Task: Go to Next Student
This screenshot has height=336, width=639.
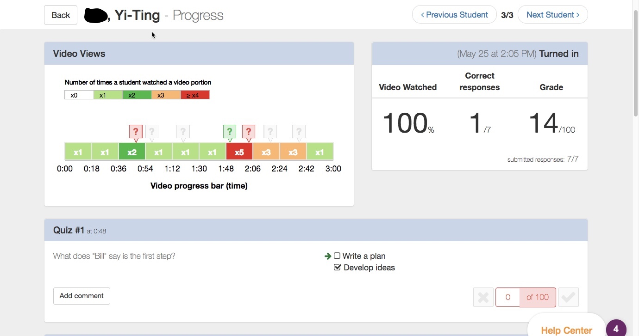Action: (x=552, y=15)
